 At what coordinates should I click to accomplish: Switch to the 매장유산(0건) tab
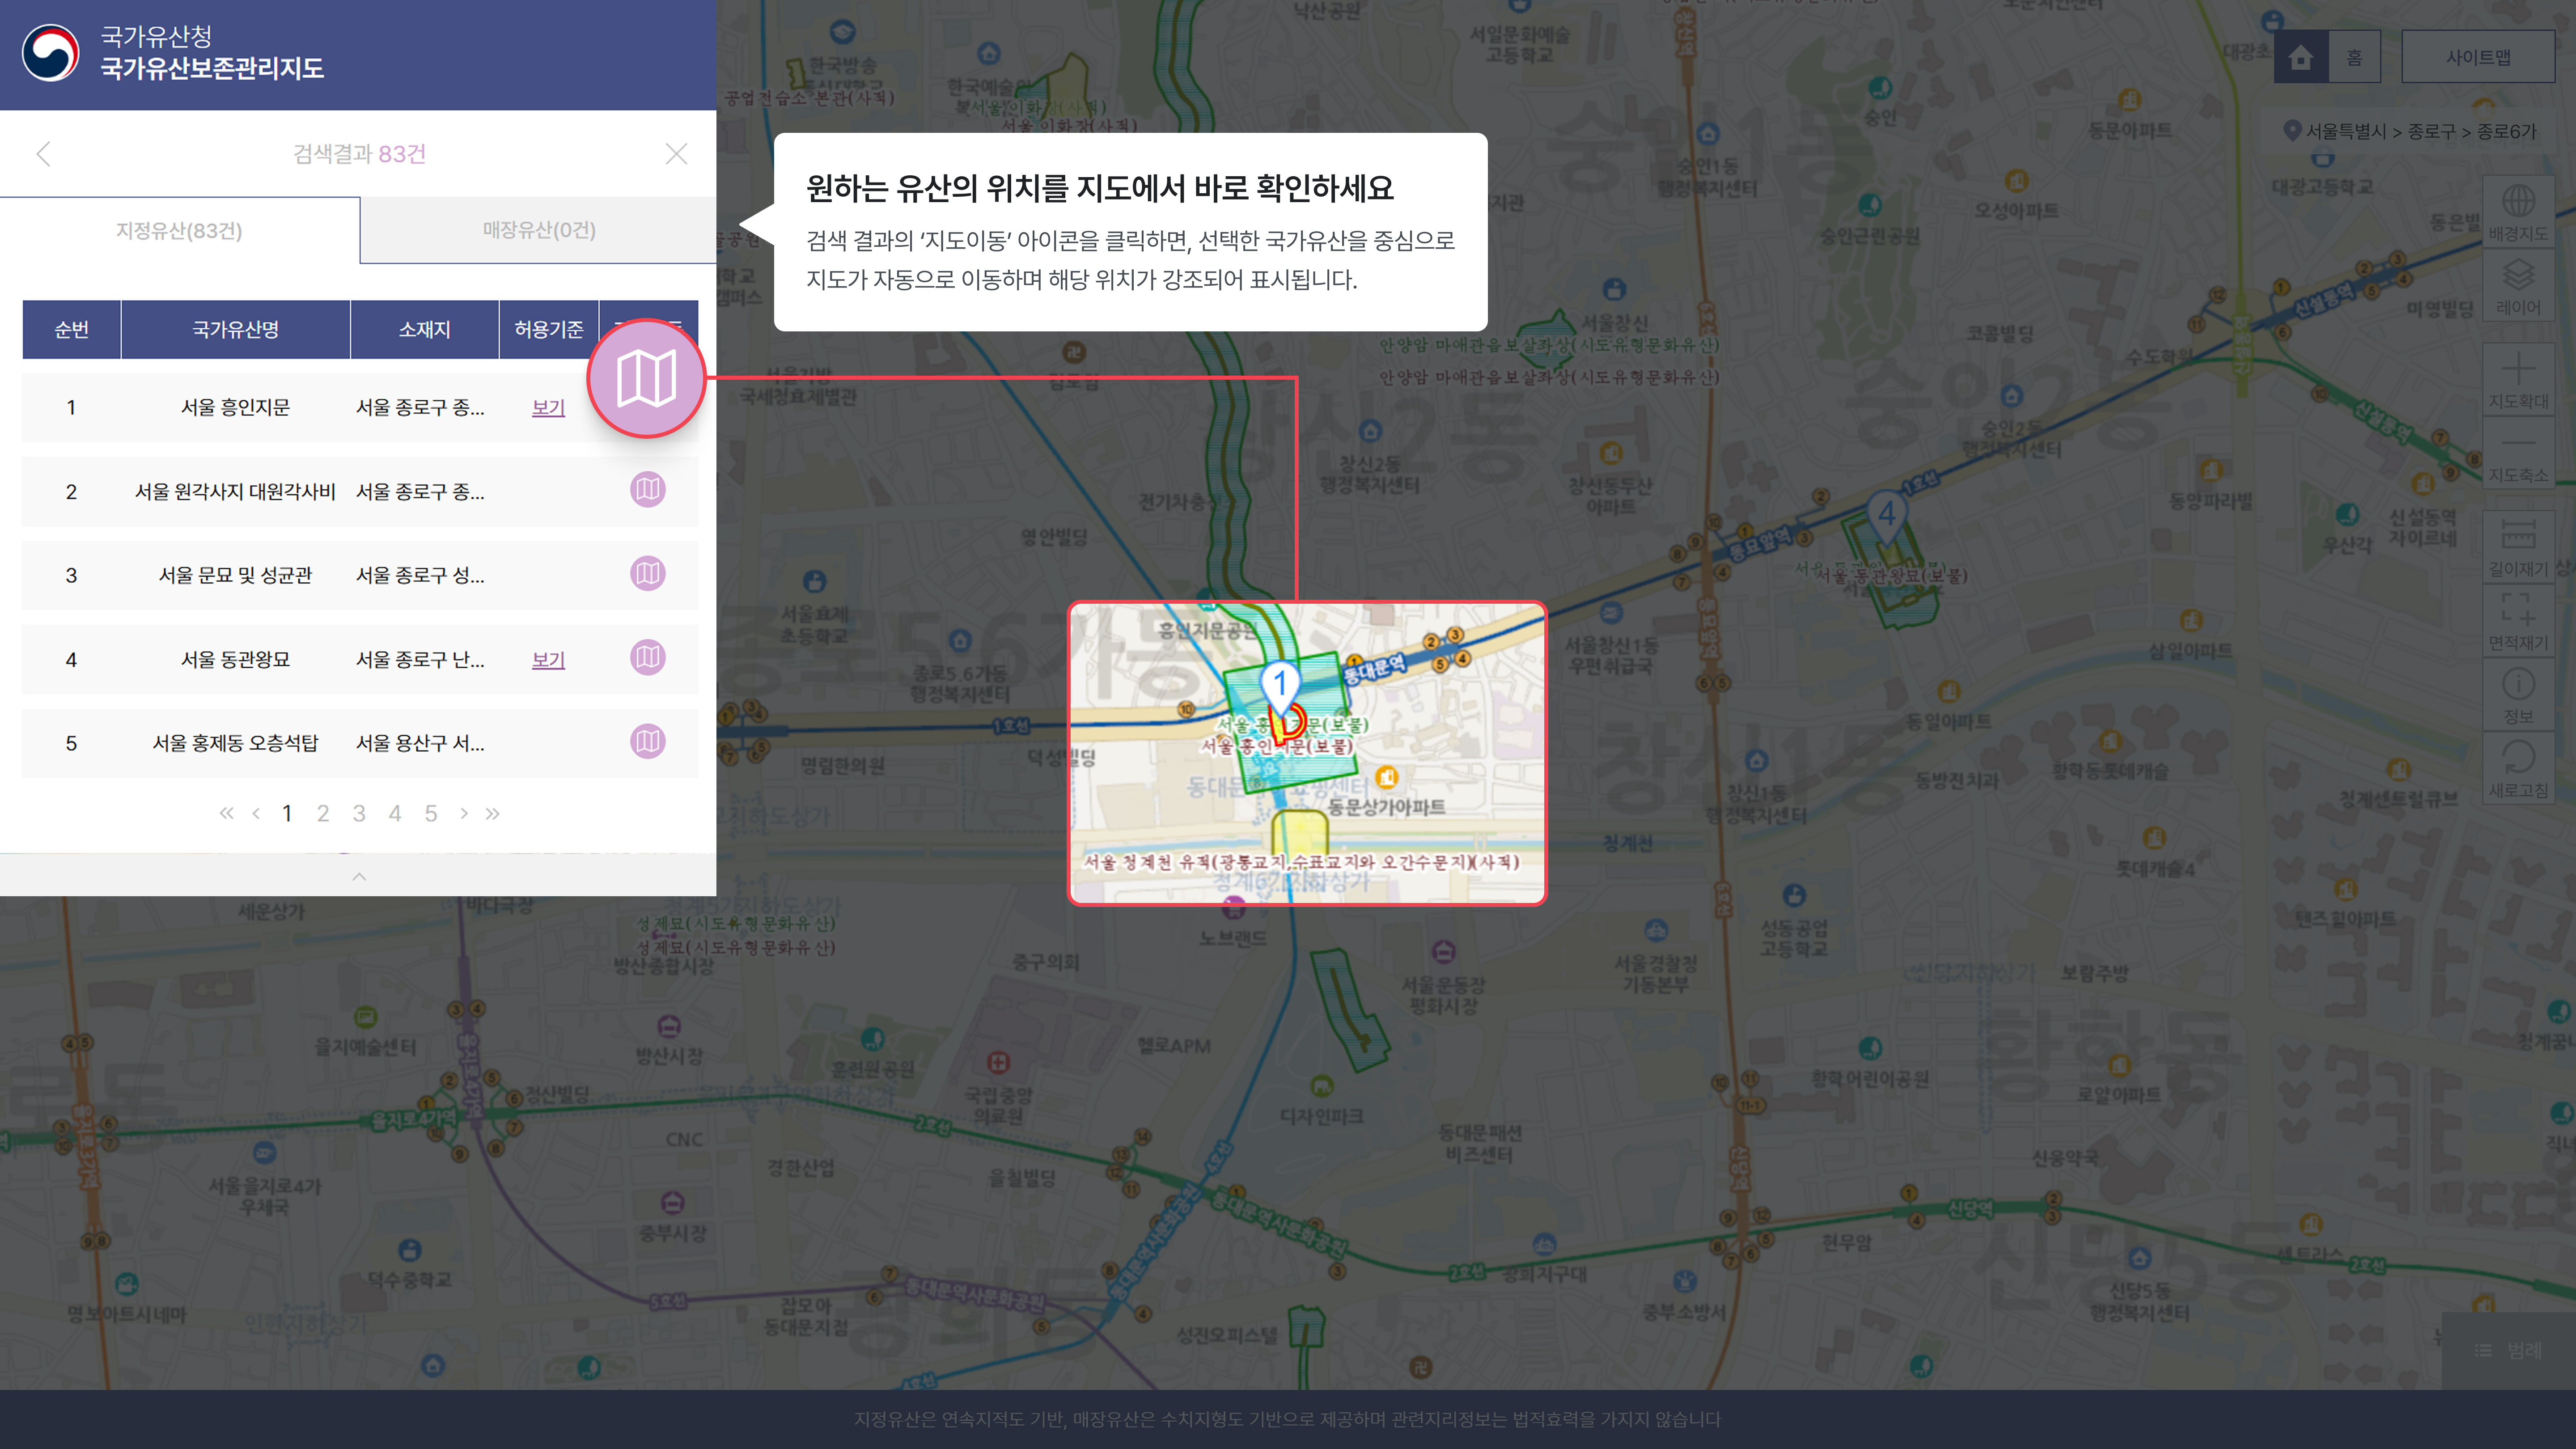tap(538, 230)
